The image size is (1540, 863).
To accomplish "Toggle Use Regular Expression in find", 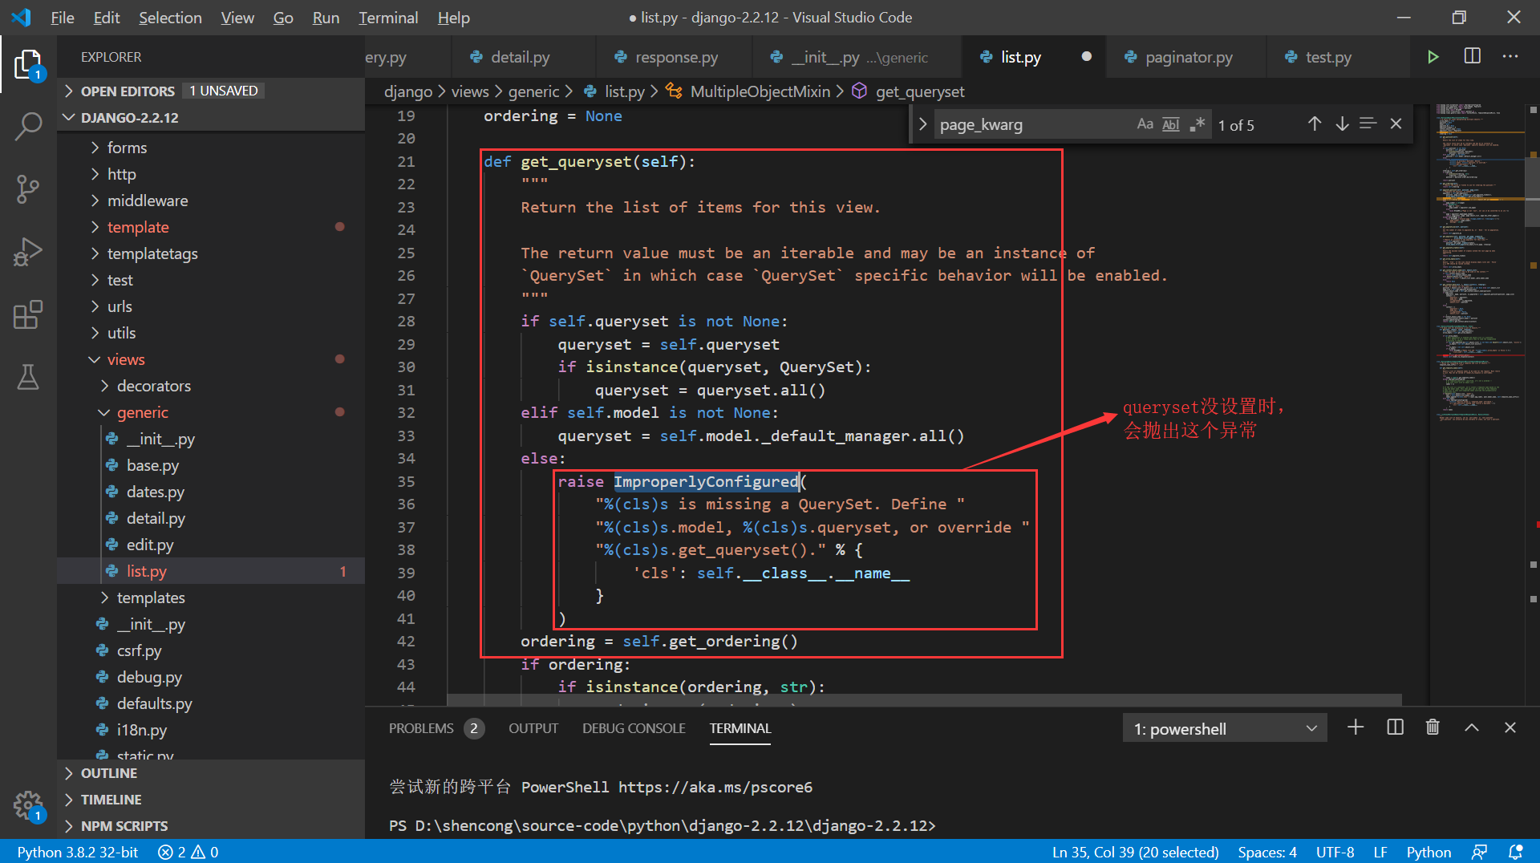I will tap(1198, 124).
